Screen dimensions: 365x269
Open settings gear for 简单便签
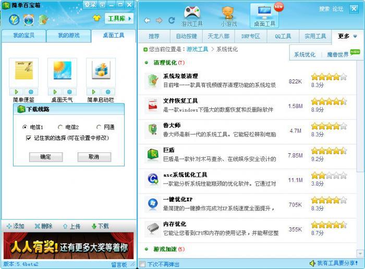(x=31, y=92)
